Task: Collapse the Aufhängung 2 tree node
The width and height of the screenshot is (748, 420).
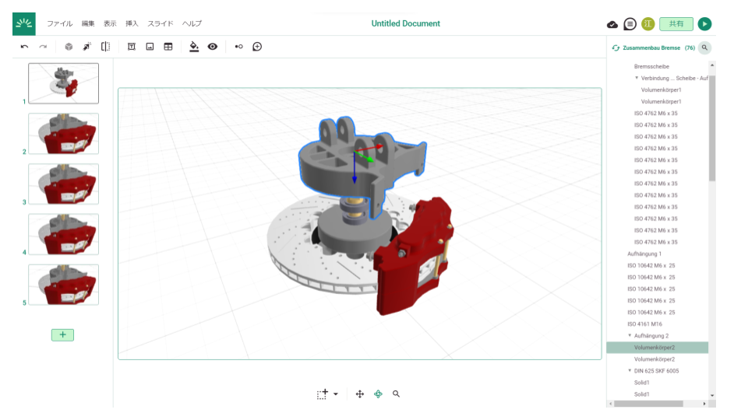Action: [x=630, y=335]
